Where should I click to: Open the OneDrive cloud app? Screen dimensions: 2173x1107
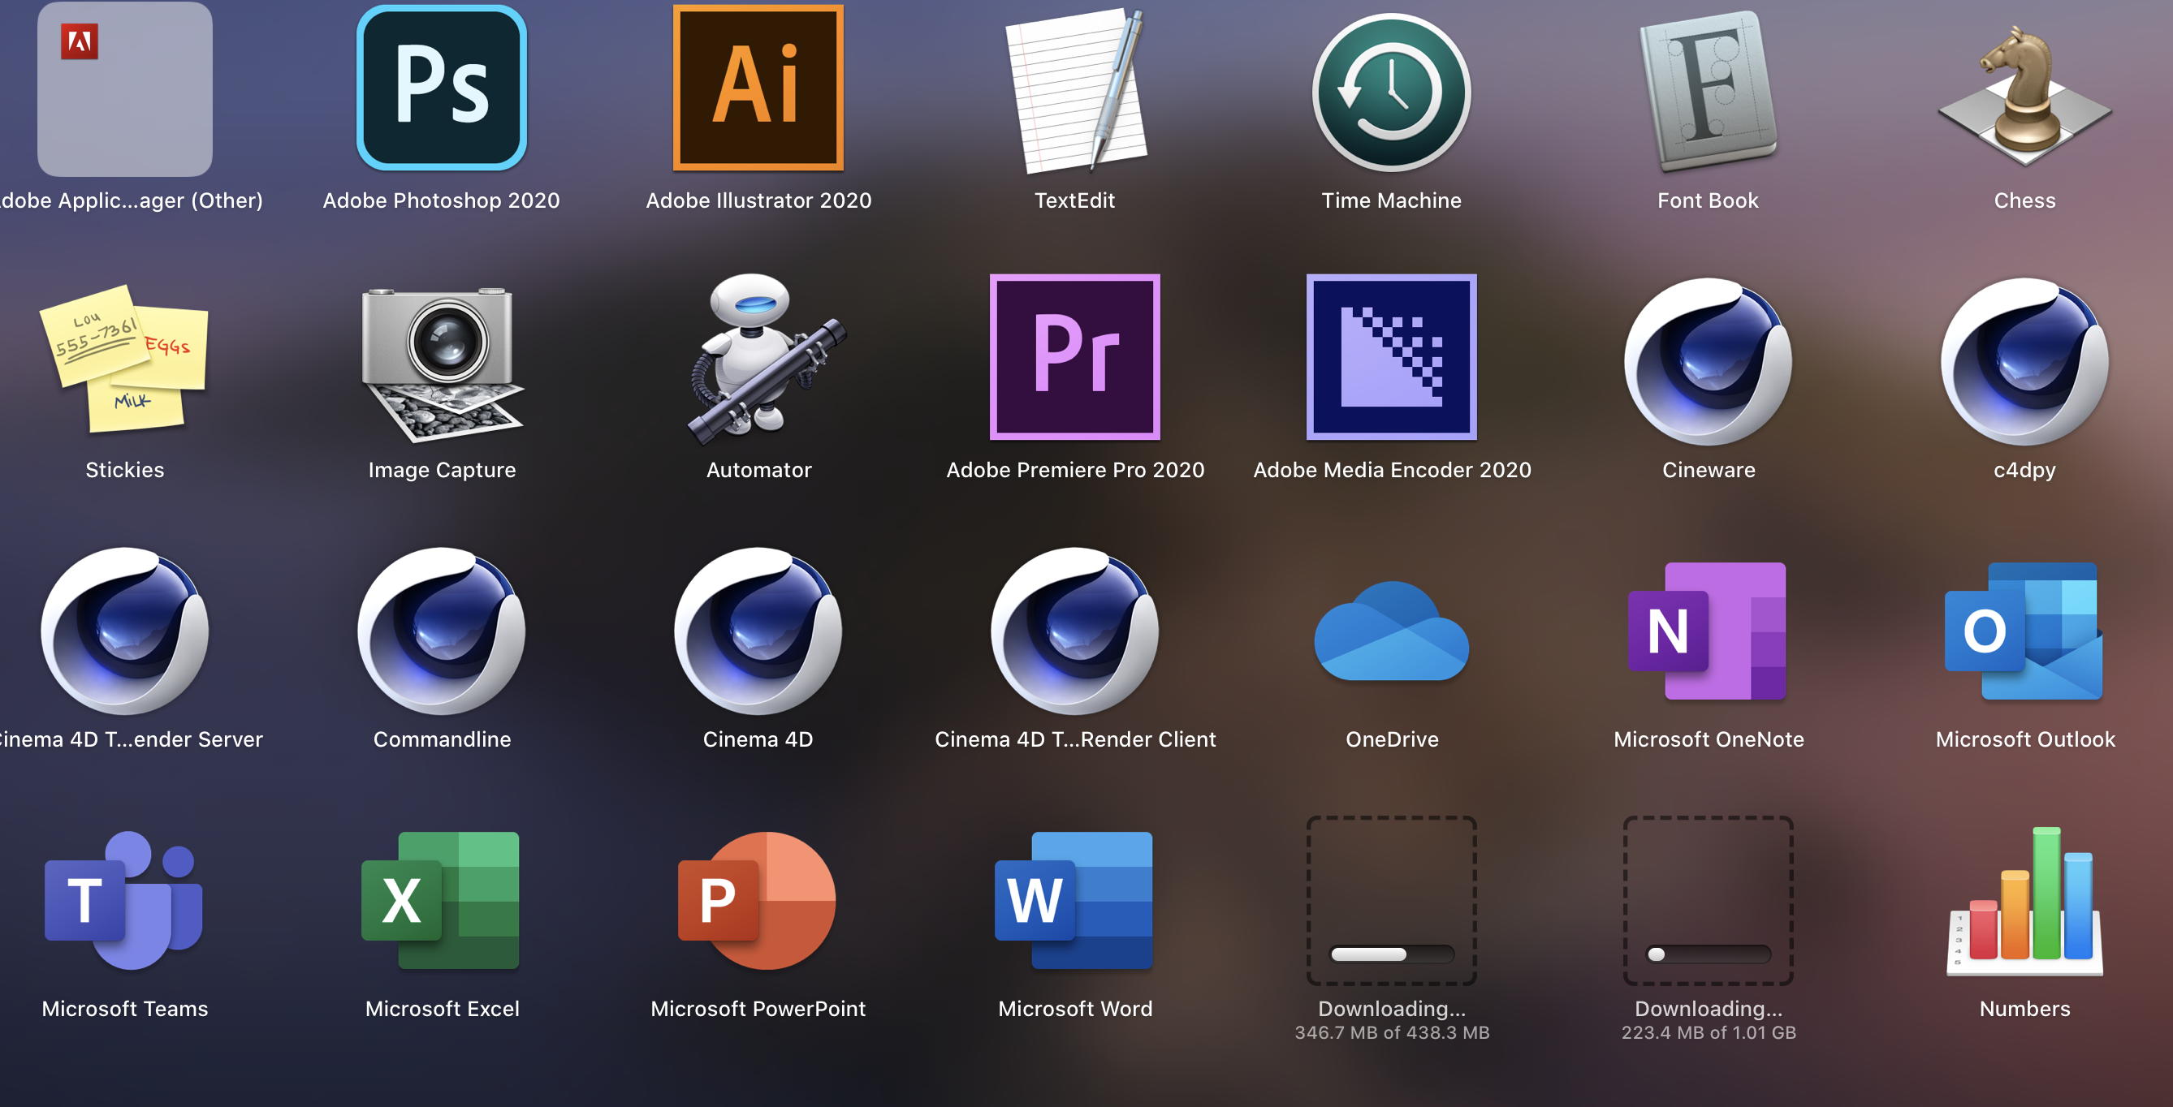[x=1391, y=632]
